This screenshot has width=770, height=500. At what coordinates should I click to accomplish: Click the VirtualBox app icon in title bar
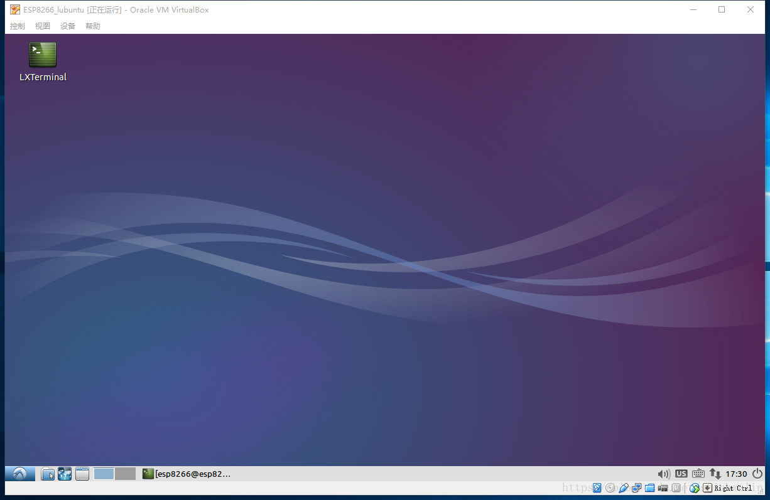pos(15,9)
